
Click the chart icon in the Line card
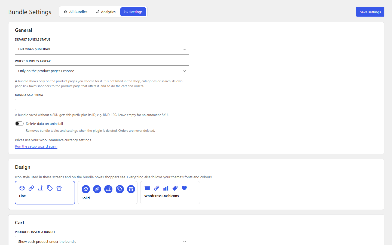(x=41, y=188)
